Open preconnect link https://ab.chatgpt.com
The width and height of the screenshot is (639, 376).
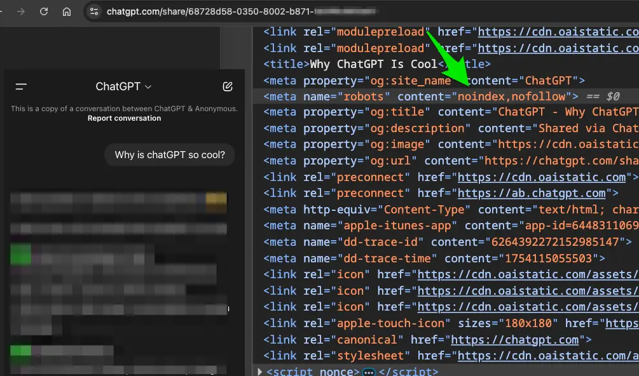pos(532,193)
